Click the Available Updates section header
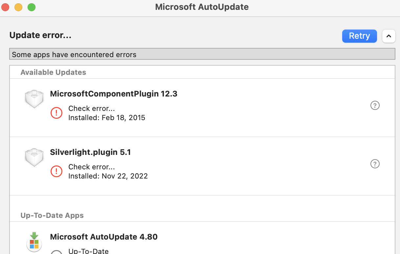The height and width of the screenshot is (254, 400). click(53, 72)
